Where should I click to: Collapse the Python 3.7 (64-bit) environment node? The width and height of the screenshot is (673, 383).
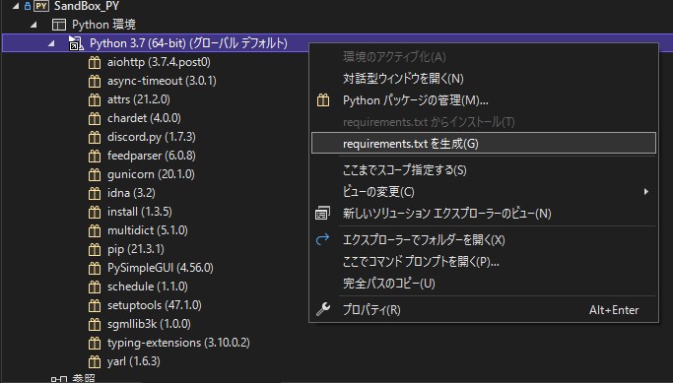(51, 43)
